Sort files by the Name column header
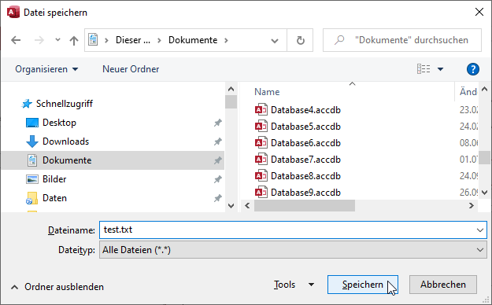 [x=267, y=92]
